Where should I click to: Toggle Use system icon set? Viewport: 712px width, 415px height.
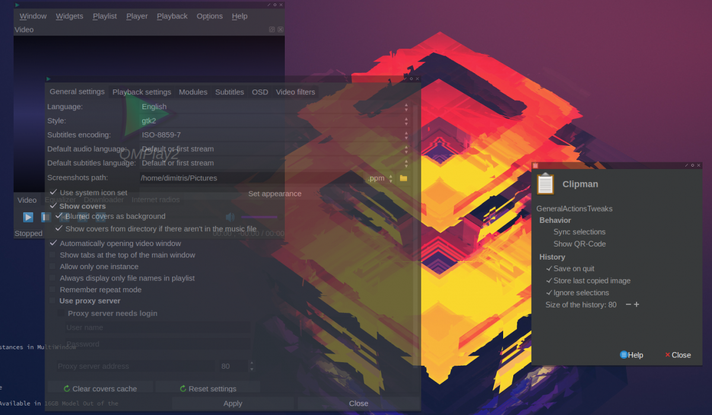point(53,193)
